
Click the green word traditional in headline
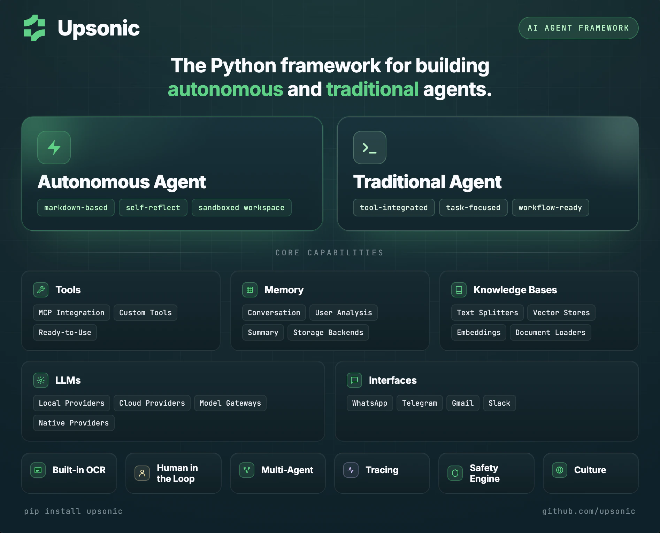[373, 89]
